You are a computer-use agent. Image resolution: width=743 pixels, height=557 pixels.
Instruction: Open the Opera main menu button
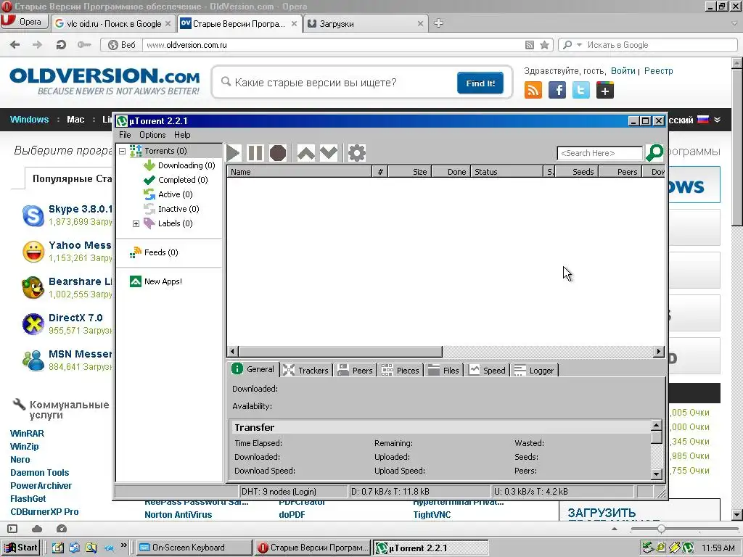pyautogui.click(x=24, y=22)
